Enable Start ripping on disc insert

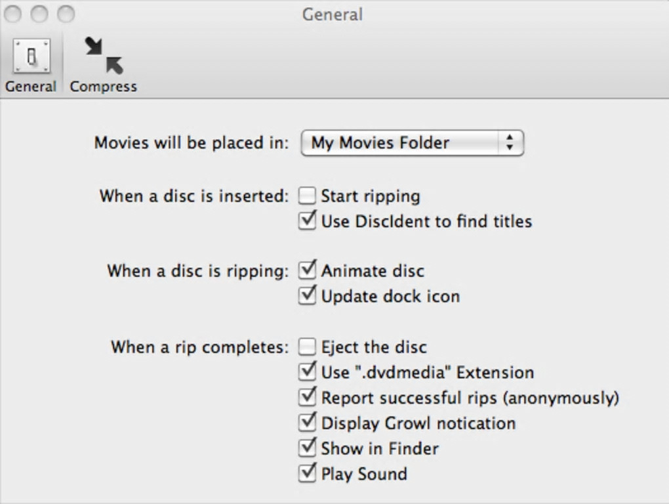308,196
